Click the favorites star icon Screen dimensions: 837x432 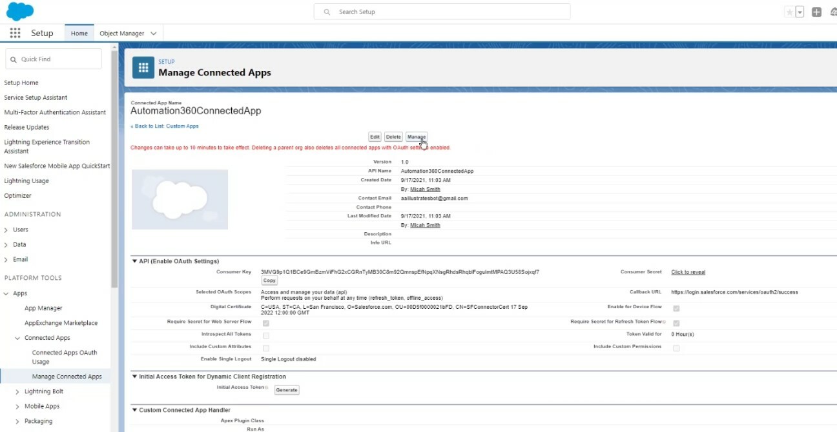789,12
